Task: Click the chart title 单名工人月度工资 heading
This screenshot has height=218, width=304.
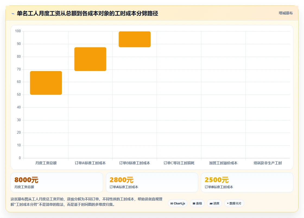Action: click(x=87, y=13)
